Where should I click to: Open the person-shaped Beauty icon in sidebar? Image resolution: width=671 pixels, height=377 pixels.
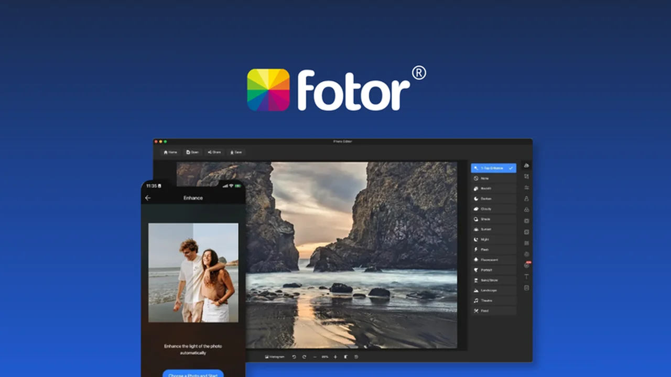(526, 198)
